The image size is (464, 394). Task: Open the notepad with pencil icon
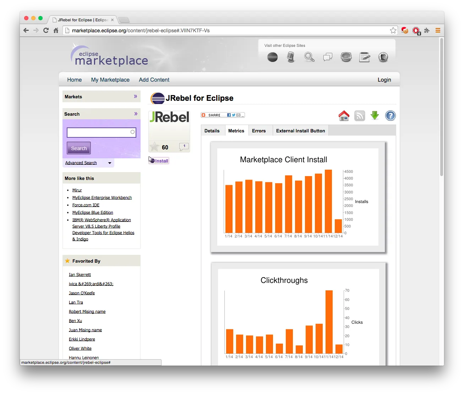[365, 57]
